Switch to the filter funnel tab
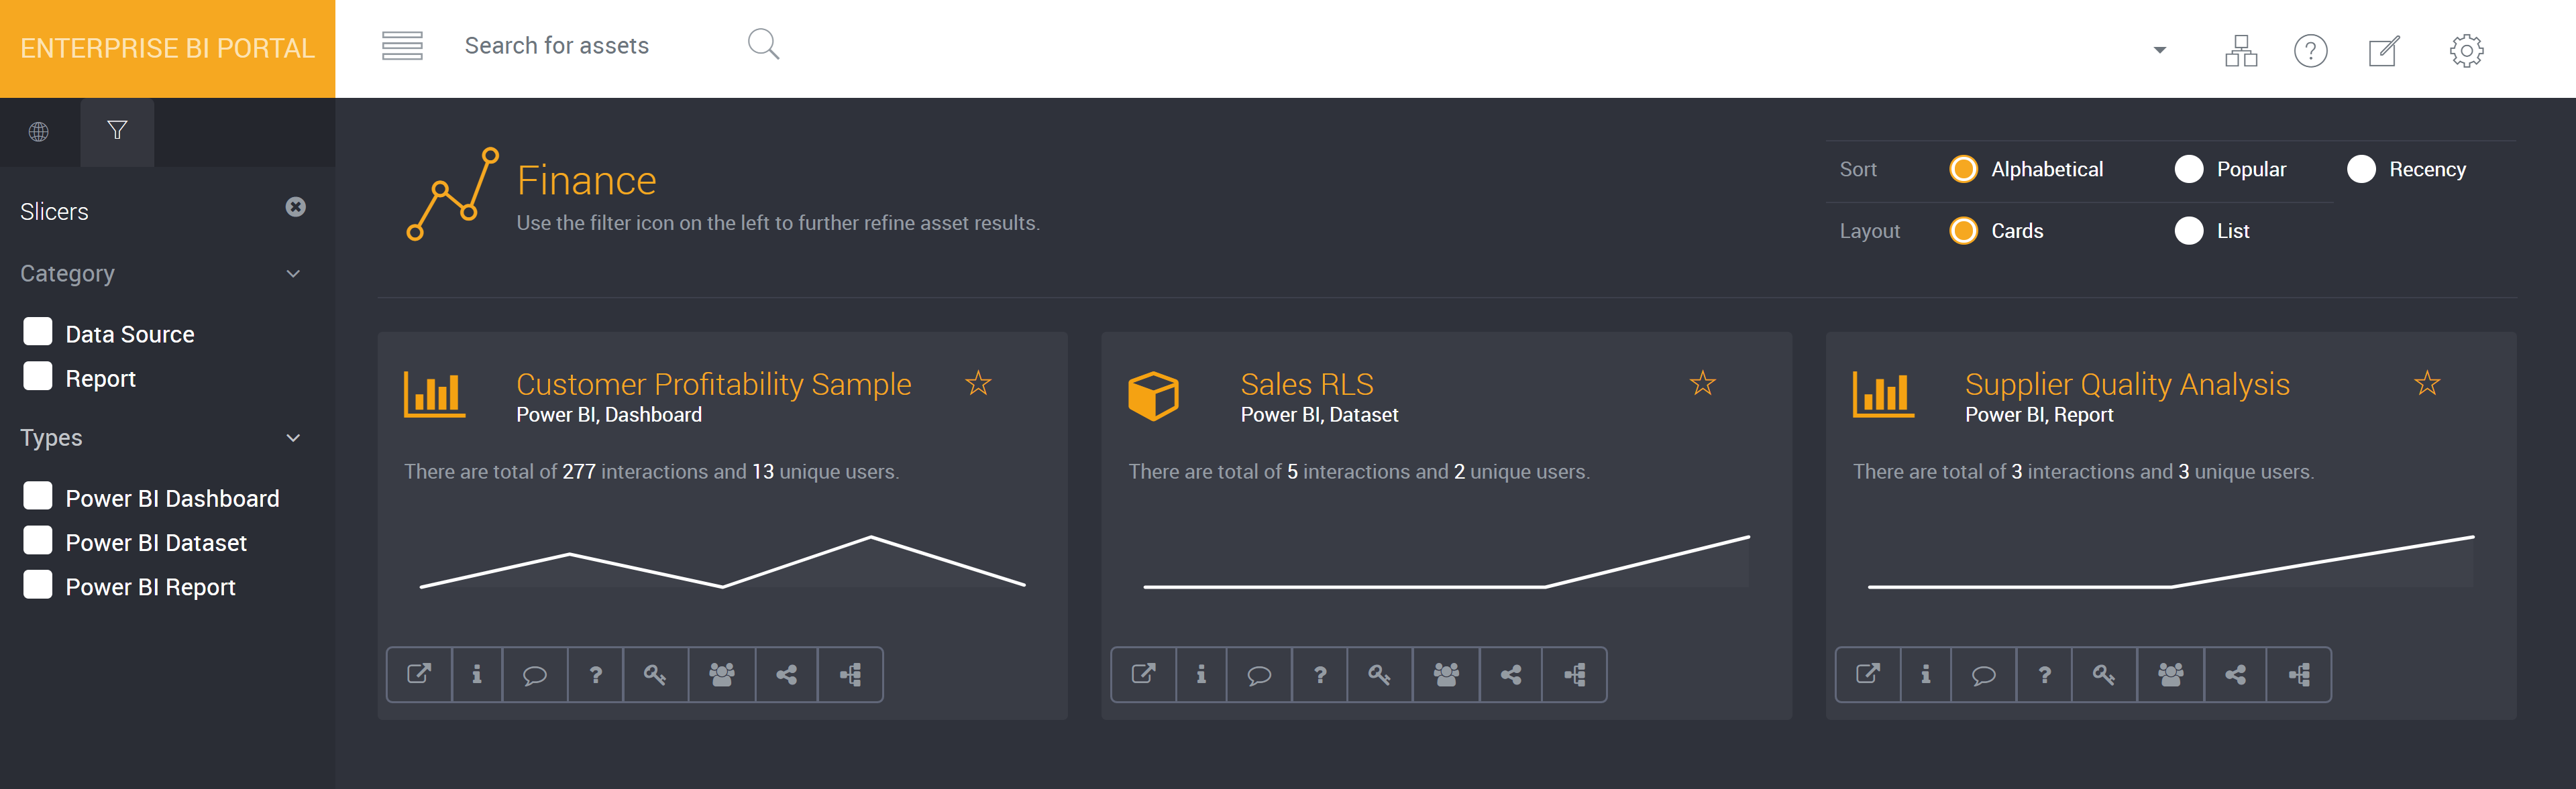The image size is (2576, 789). point(117,131)
